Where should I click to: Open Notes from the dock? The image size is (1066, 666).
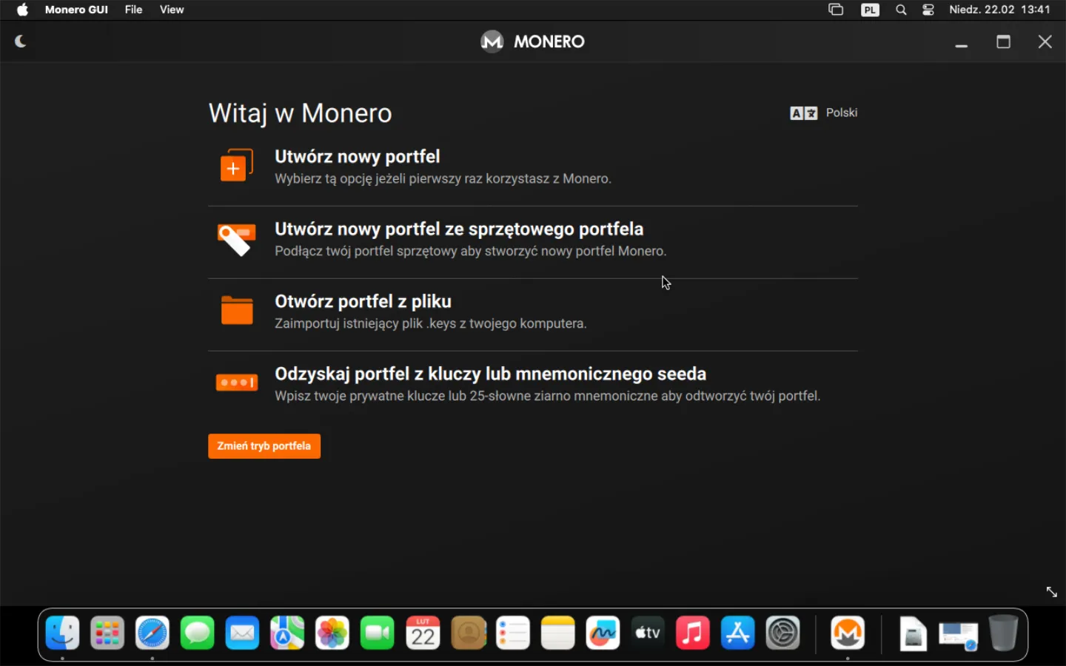558,633
